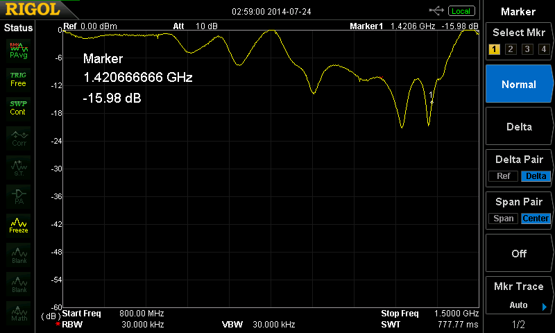Click the SWP Cont sweep status icon
Image resolution: width=555 pixels, height=333 pixels.
pyautogui.click(x=19, y=108)
